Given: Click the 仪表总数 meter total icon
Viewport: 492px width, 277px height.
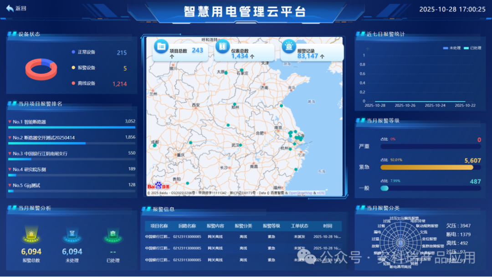Looking at the screenshot, I should click(x=223, y=47).
